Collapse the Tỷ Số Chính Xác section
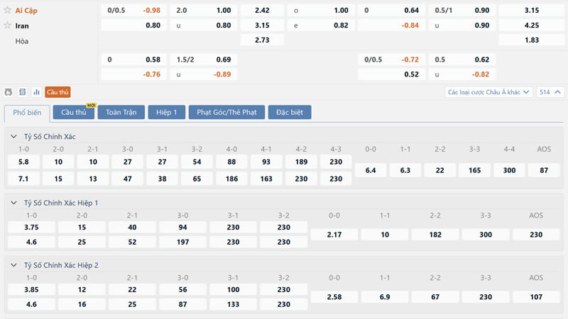 (13, 137)
